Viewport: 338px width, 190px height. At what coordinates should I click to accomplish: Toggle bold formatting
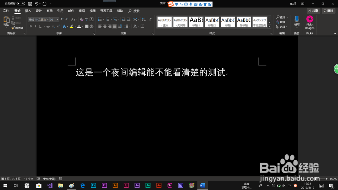click(31, 26)
